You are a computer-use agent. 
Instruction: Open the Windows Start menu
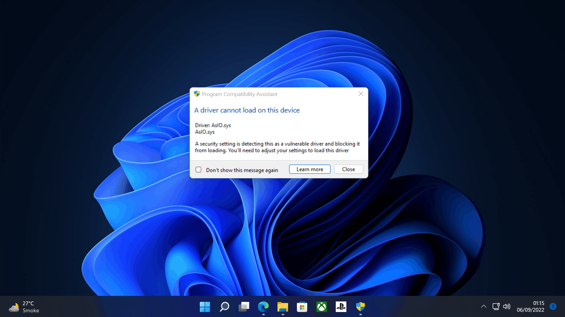click(x=205, y=307)
